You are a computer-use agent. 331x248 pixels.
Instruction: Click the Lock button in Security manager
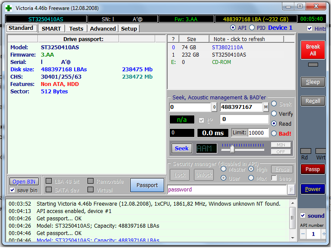pos(180,175)
